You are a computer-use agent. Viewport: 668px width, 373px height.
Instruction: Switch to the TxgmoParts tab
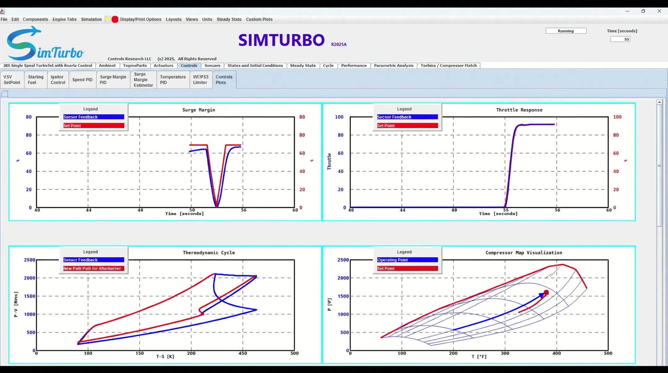point(135,66)
